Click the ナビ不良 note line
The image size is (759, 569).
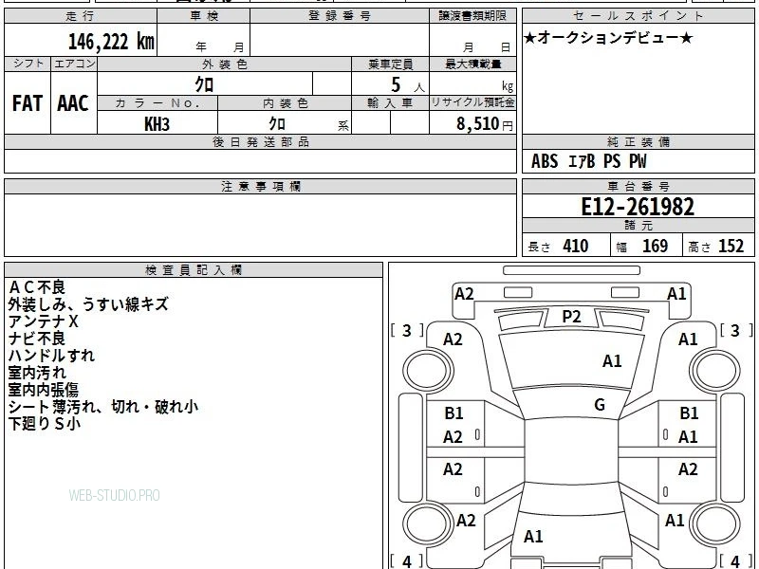[x=37, y=339]
